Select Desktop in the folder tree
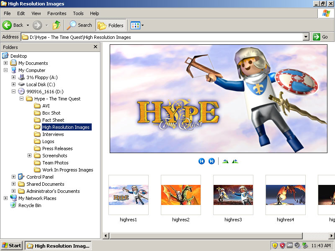 point(19,56)
